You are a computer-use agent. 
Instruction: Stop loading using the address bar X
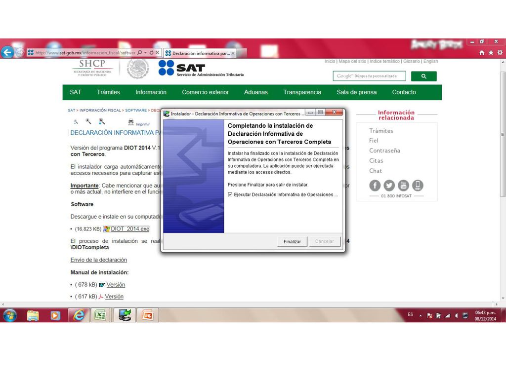point(158,52)
